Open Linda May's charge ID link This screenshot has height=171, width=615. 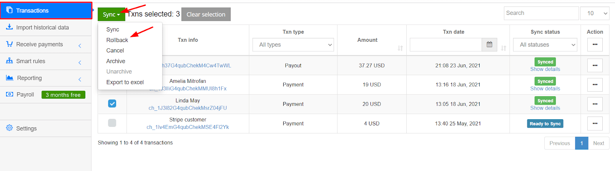[x=188, y=108]
